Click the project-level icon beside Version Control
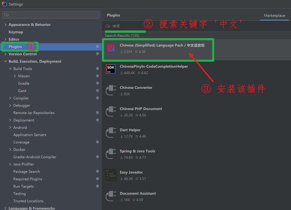291x210 pixels. [x=97, y=54]
